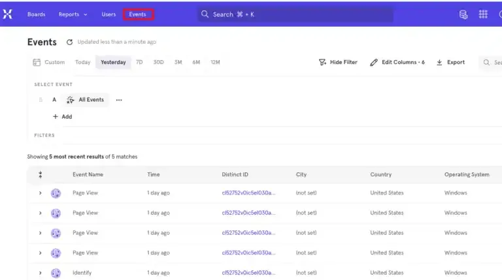502x280 pixels.
Task: Open the Distinct ID link in second row
Action: click(248, 213)
